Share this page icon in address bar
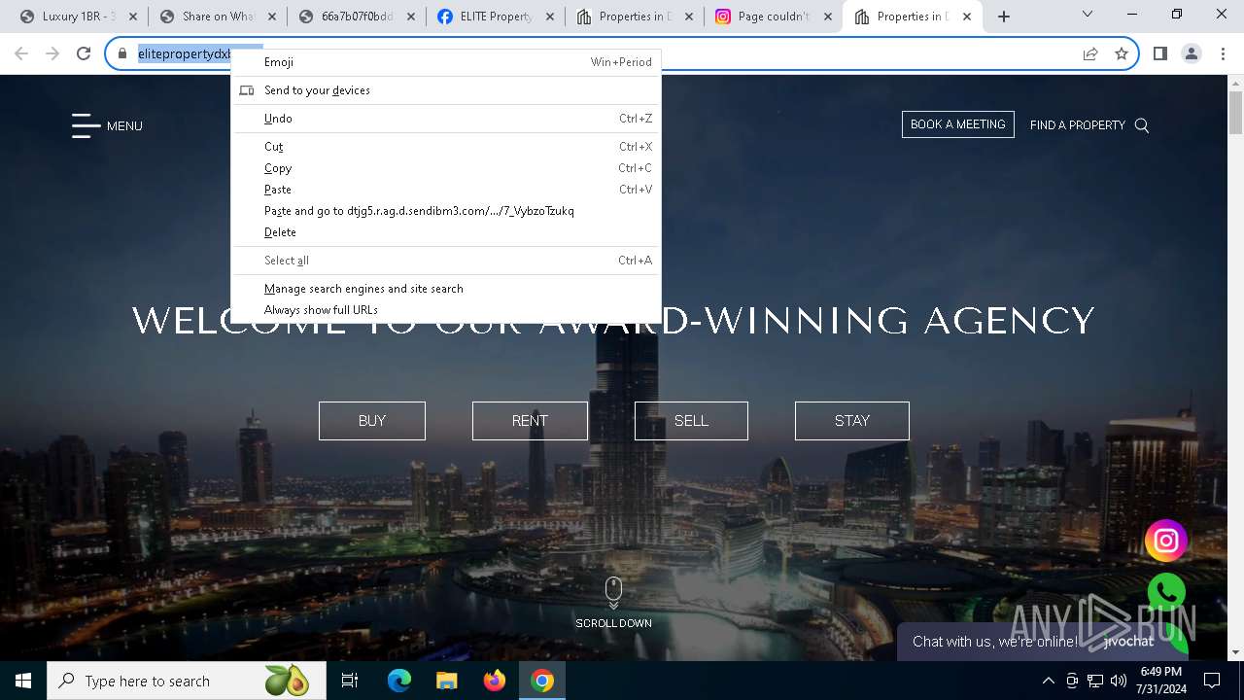This screenshot has width=1244, height=700. pyautogui.click(x=1090, y=54)
